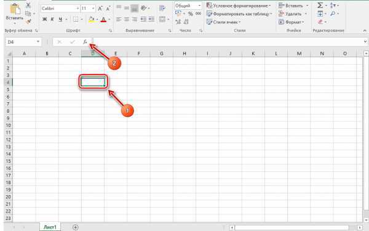
Task: Switch to the Лист1 sheet tab
Action: [x=50, y=227]
